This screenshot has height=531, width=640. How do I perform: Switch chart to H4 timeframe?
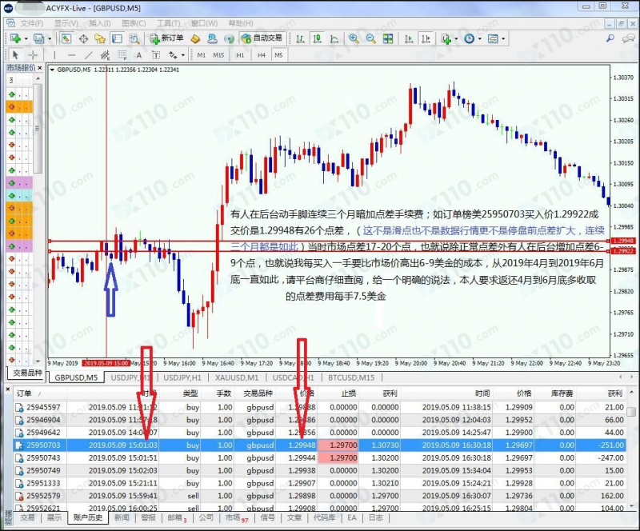point(261,55)
